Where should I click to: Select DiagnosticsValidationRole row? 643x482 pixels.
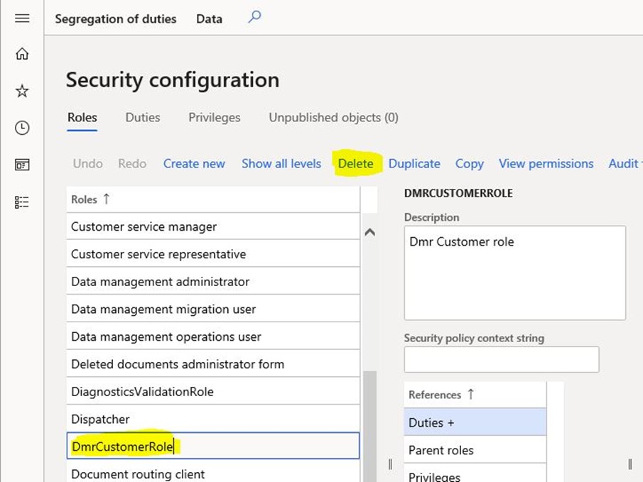tap(213, 391)
